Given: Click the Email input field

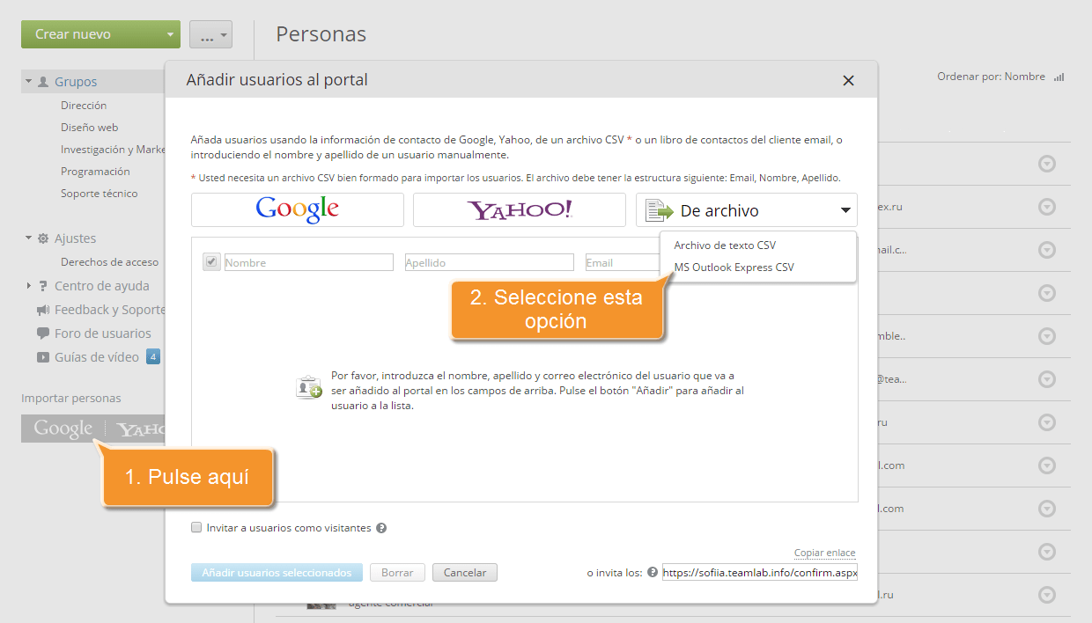Looking at the screenshot, I should click(622, 262).
